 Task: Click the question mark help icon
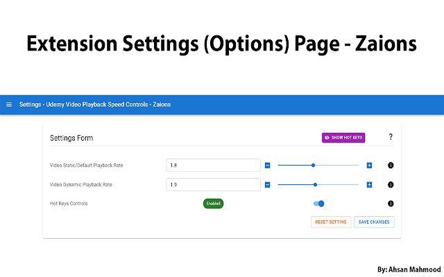391,137
